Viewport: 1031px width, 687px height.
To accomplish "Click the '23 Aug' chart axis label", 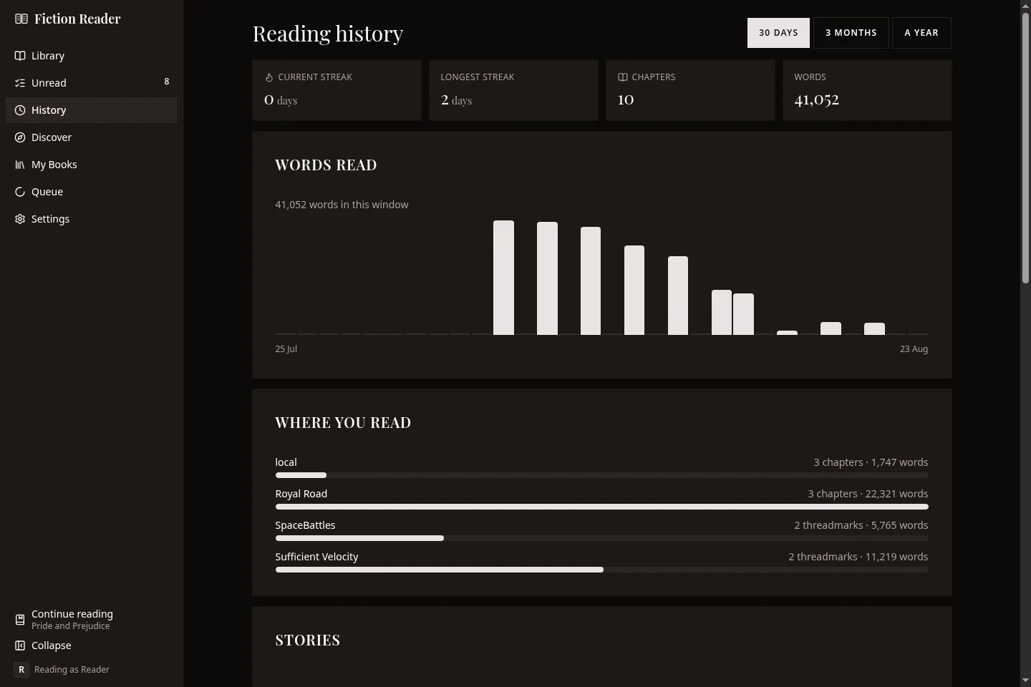I will pyautogui.click(x=914, y=349).
